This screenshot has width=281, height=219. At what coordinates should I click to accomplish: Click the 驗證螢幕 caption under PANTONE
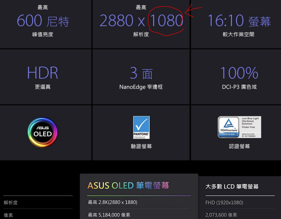tap(141, 147)
